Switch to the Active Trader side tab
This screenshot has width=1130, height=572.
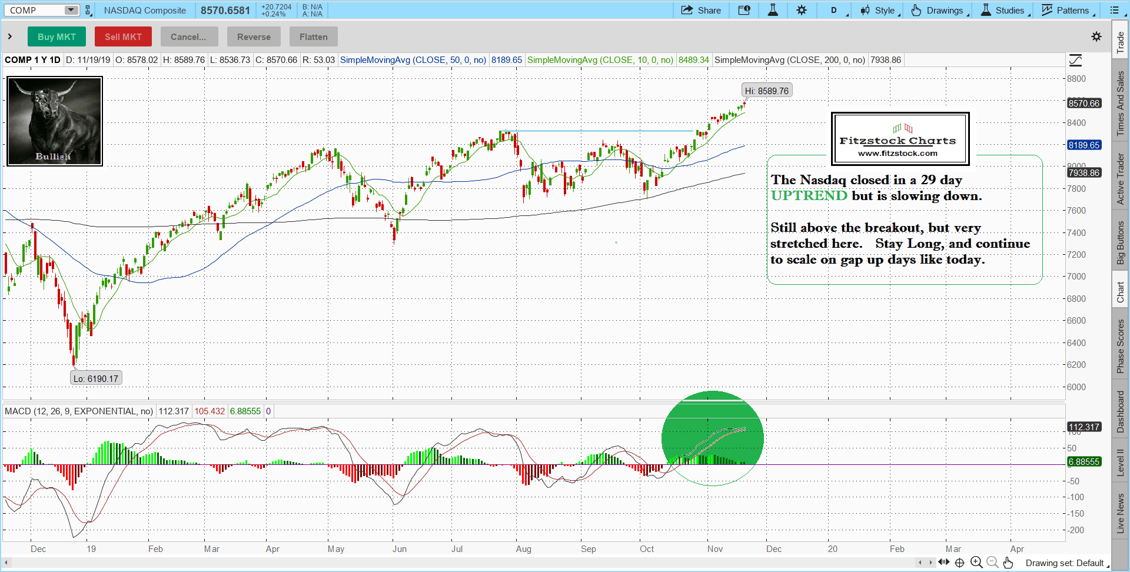tap(1120, 179)
